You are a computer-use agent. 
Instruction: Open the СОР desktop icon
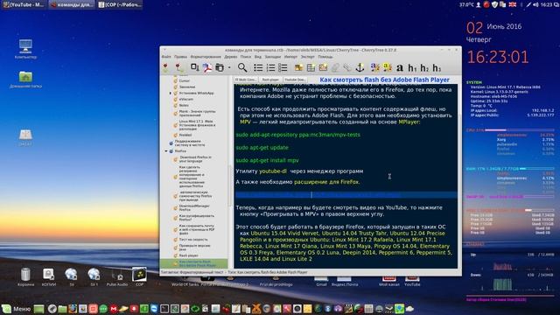(139, 276)
